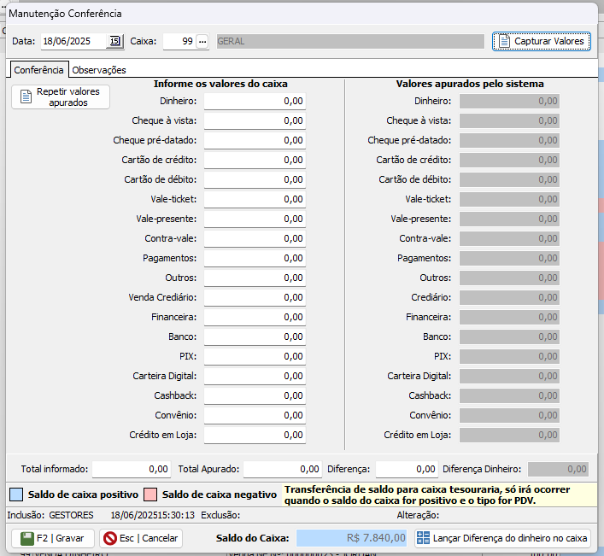Click the Saldo do Caixa value box
This screenshot has height=556, width=604.
coord(353,538)
